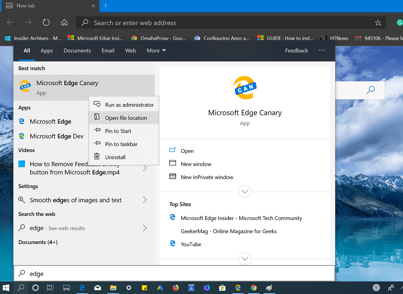Open the 945106 bookmark
The height and width of the screenshot is (294, 403).
(x=378, y=38)
